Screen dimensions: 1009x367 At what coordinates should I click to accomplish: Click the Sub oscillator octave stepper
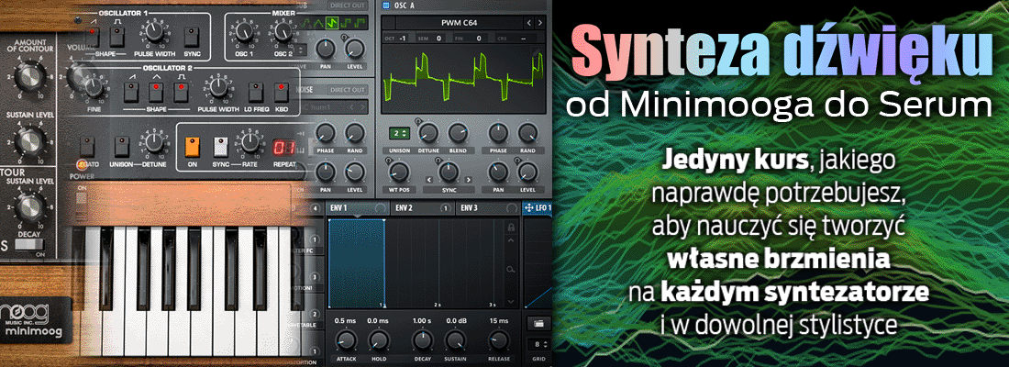click(x=301, y=50)
